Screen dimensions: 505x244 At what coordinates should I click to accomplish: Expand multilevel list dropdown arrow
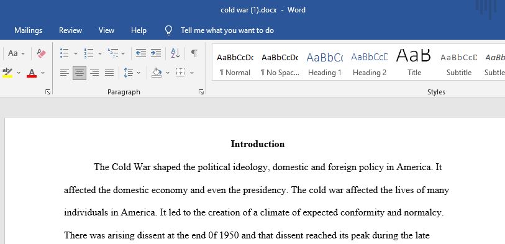pos(123,53)
